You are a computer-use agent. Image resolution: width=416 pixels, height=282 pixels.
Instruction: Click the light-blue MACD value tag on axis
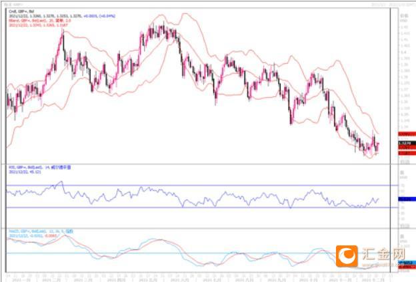pos(409,263)
